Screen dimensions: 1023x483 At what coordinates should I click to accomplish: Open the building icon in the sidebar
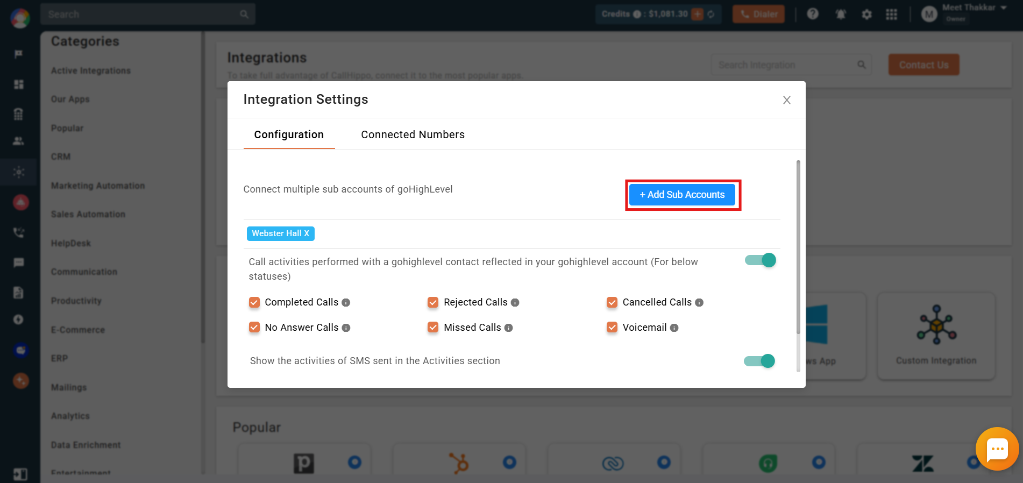[19, 113]
